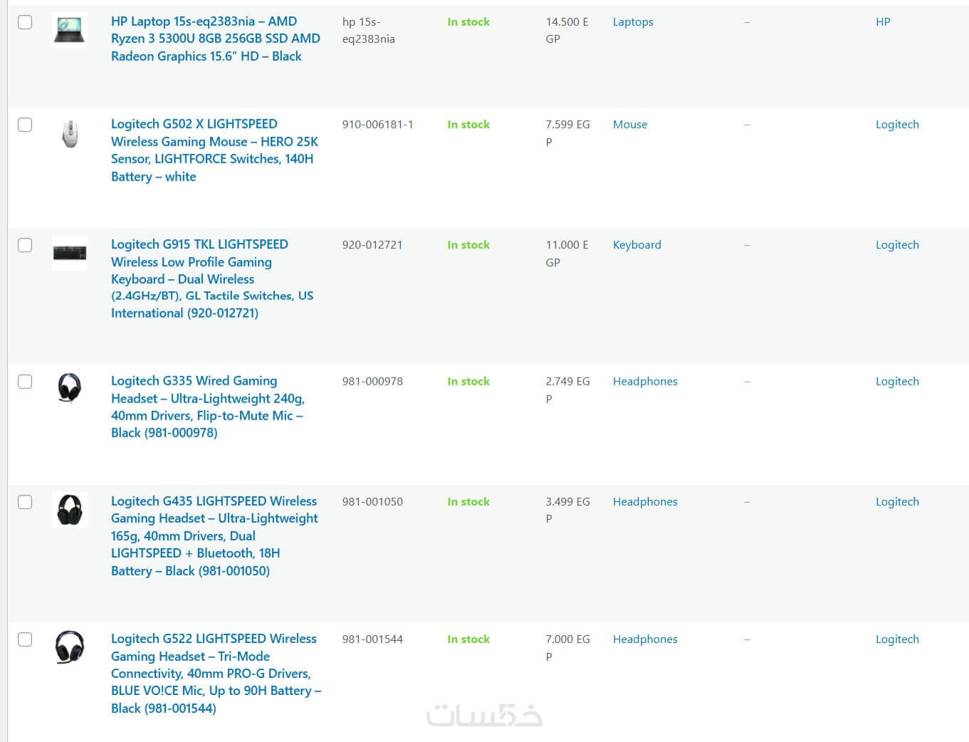Tick the checkbox for Logitech G502 X mouse
The width and height of the screenshot is (969, 742).
25,125
